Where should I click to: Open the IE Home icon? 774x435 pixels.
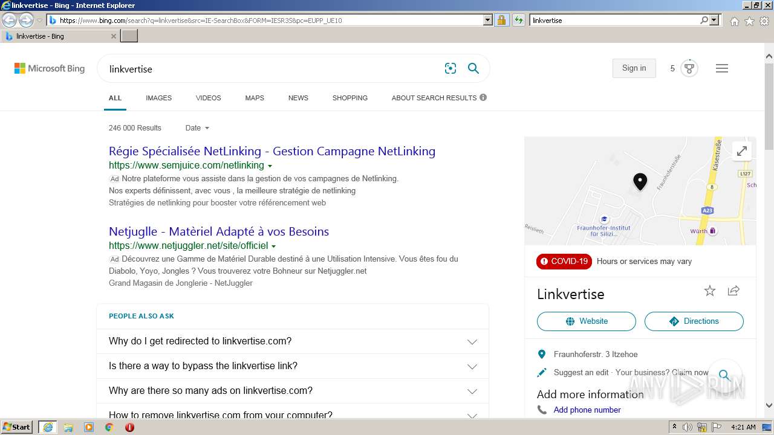click(x=734, y=21)
